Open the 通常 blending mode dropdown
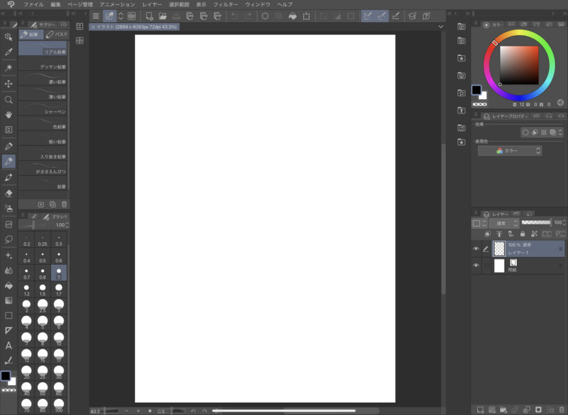The width and height of the screenshot is (568, 415). click(x=504, y=223)
